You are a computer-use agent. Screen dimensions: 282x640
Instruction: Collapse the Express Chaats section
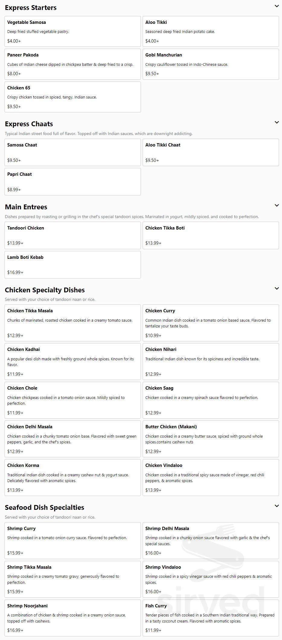tap(277, 122)
